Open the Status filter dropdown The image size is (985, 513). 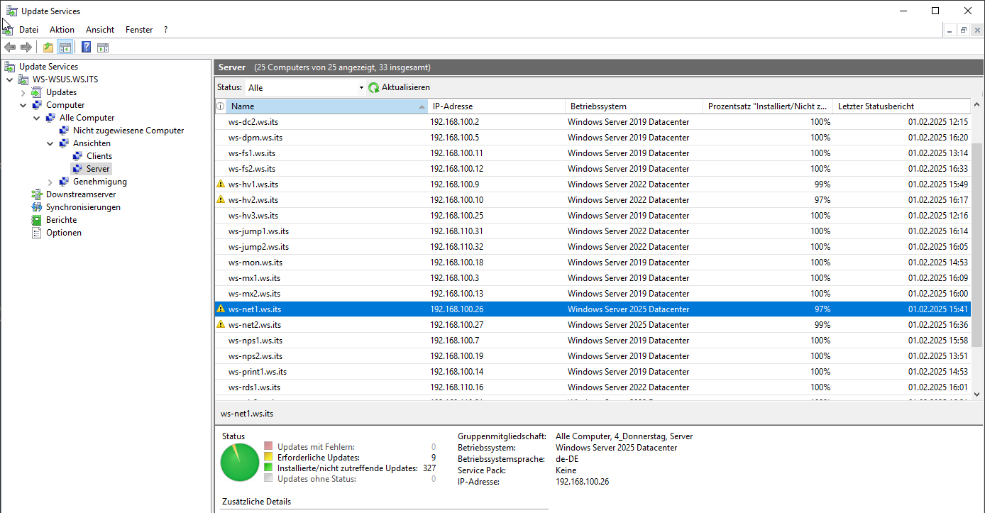tap(305, 88)
